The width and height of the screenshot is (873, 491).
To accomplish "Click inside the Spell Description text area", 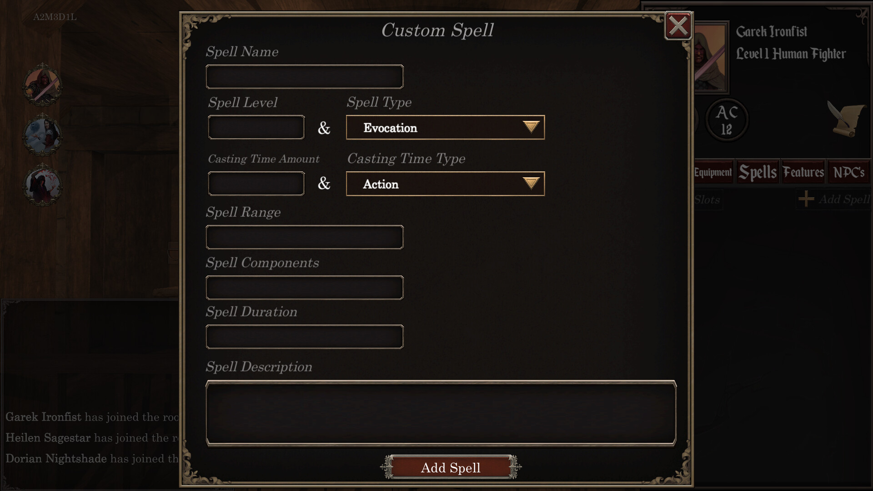I will [441, 413].
